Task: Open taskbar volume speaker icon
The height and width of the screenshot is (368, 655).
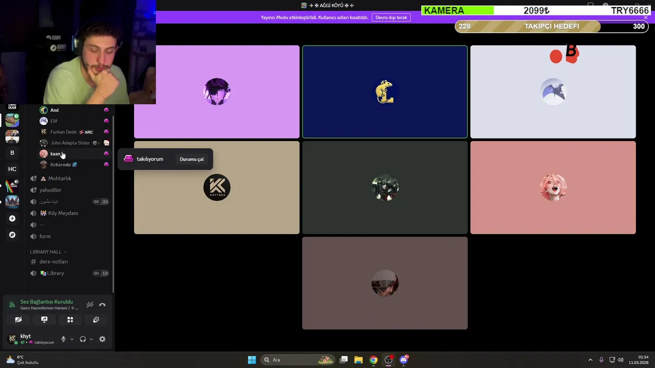Action: [x=621, y=360]
